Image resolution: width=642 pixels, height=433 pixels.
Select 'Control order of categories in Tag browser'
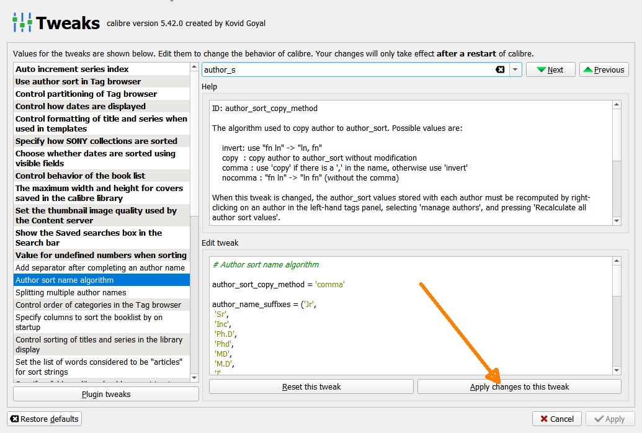coord(102,305)
